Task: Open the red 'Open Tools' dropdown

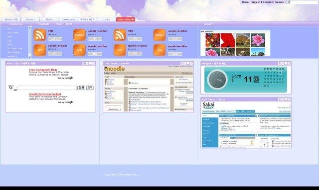Action: (126, 19)
